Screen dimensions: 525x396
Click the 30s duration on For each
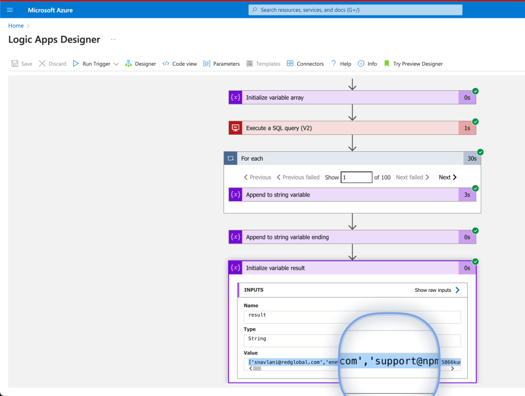tap(472, 159)
